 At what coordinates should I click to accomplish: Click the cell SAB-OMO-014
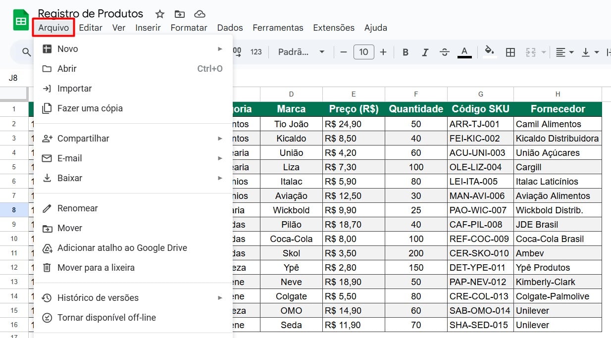pyautogui.click(x=480, y=310)
